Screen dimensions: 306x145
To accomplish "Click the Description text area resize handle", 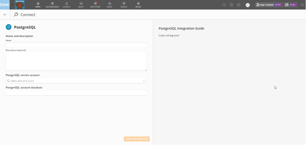I will pos(146,70).
